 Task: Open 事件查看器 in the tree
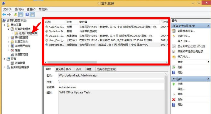pyautogui.click(x=21, y=37)
